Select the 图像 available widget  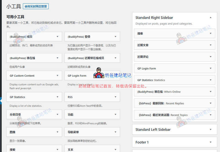click(30, 132)
